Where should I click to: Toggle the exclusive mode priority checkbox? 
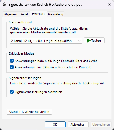pos(12,67)
